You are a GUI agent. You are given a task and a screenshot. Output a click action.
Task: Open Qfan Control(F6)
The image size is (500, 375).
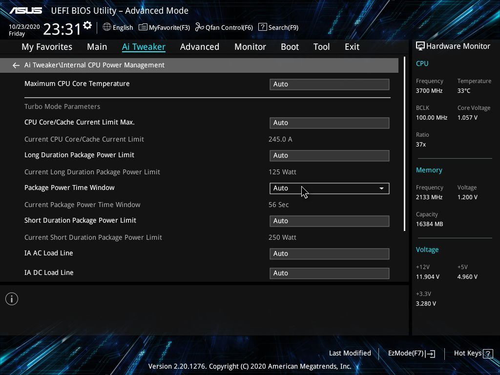(x=224, y=27)
